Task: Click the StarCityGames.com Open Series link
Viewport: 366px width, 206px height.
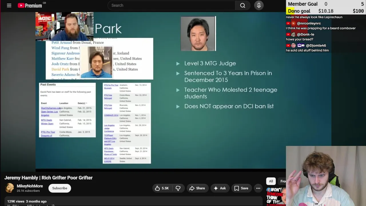Action: point(50,112)
